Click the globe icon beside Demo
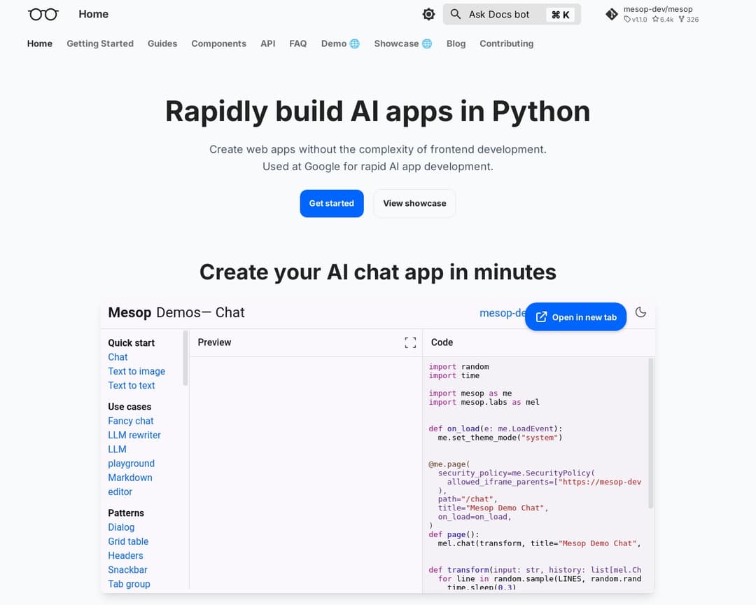Screen dimensions: 756x605 tap(355, 43)
